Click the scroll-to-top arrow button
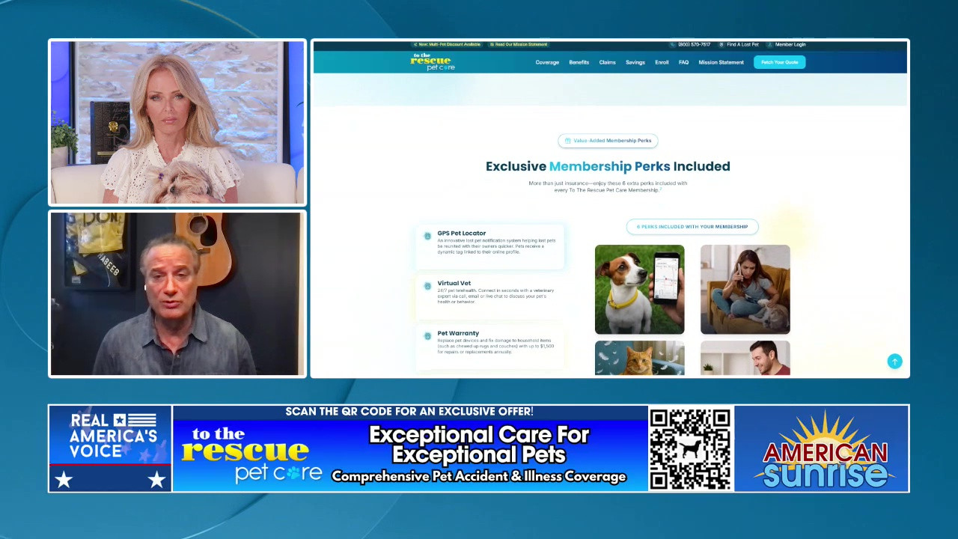This screenshot has height=539, width=958. tap(894, 362)
